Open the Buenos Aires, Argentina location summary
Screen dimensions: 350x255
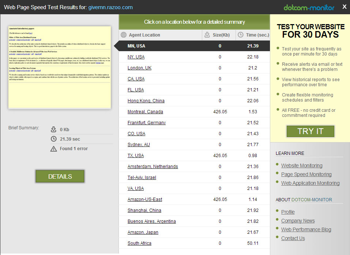[152, 221]
